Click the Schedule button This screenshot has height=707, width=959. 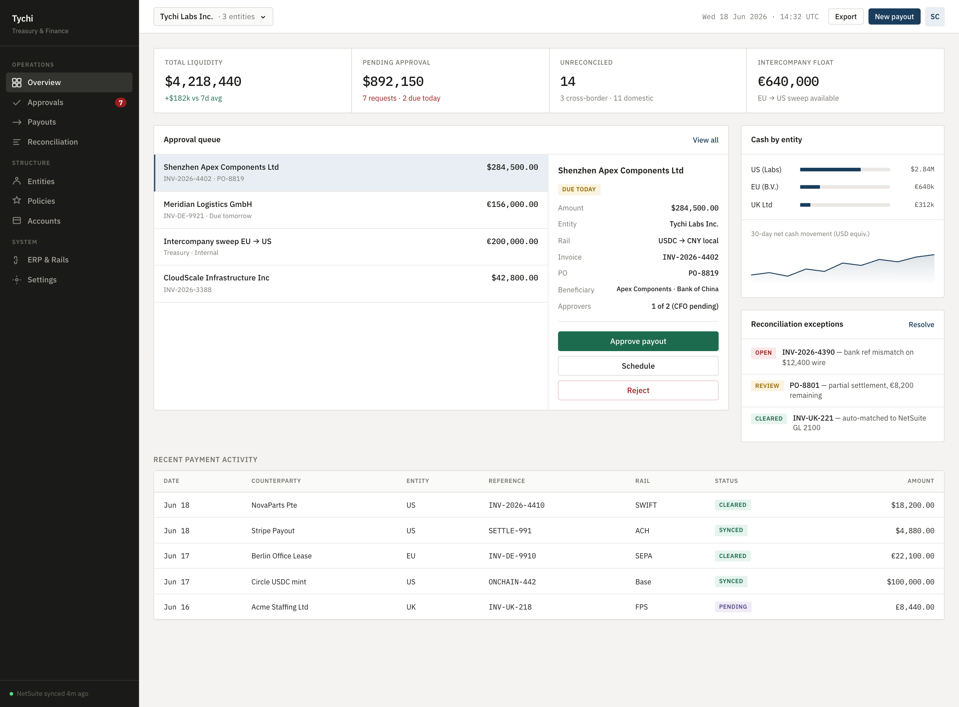(638, 366)
